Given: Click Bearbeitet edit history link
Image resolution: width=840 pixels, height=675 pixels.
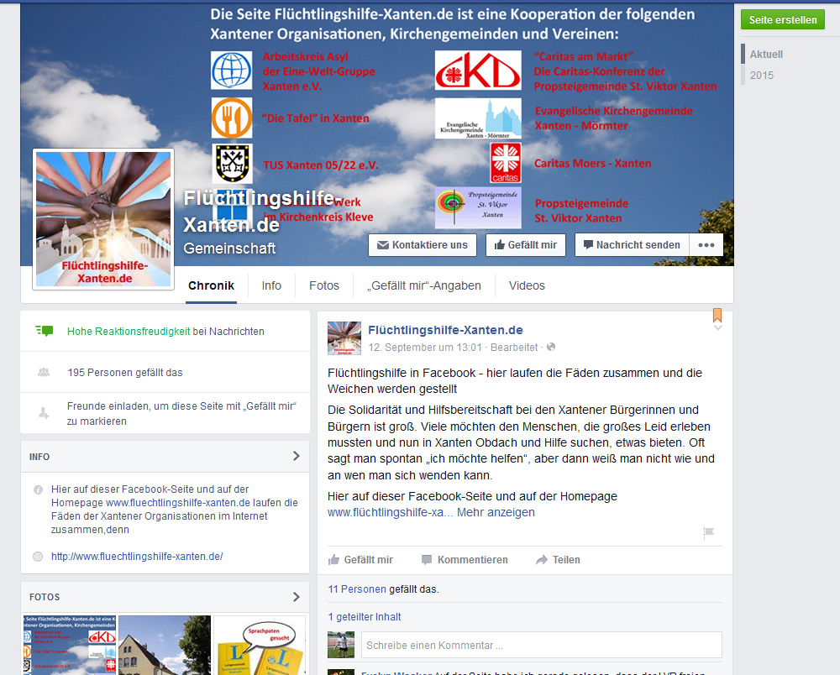Looking at the screenshot, I should click(x=514, y=348).
